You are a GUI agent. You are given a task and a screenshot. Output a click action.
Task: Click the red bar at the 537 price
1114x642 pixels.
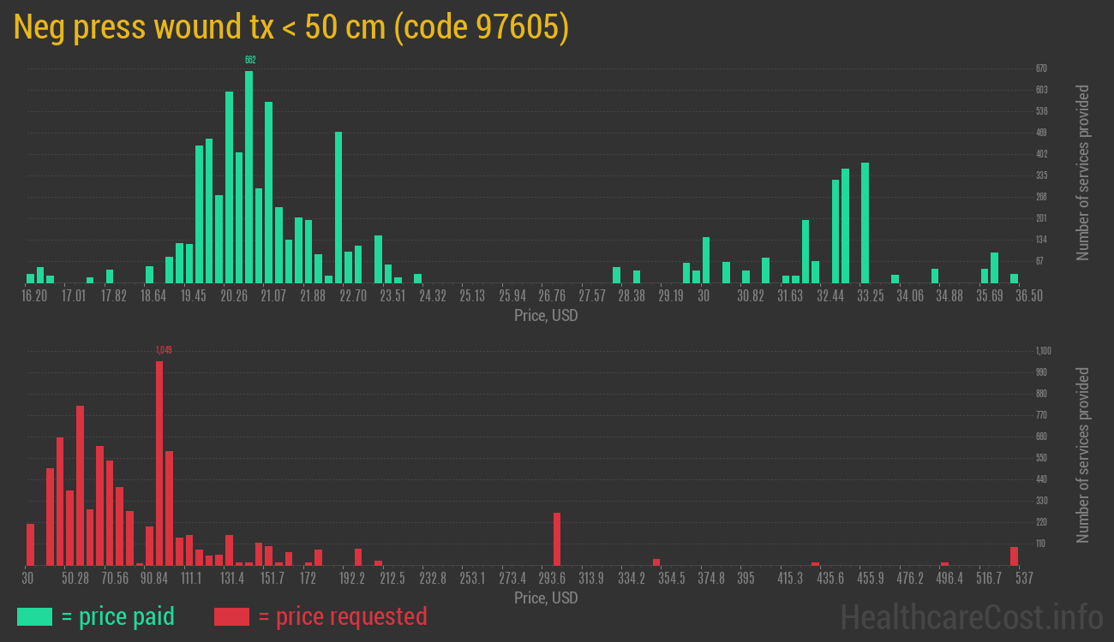[1014, 556]
